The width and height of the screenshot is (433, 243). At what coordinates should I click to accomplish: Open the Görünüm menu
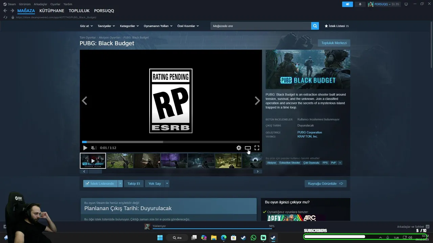click(25, 4)
